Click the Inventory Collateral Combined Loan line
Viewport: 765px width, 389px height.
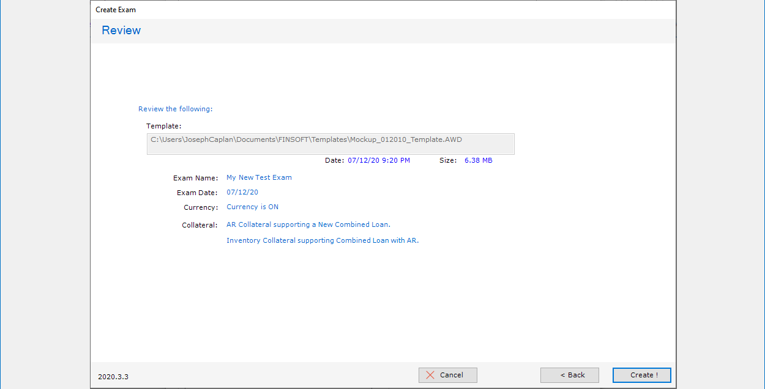click(322, 240)
